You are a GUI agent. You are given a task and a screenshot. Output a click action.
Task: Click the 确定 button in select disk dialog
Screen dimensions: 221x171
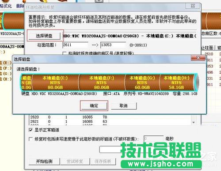[x=94, y=106]
